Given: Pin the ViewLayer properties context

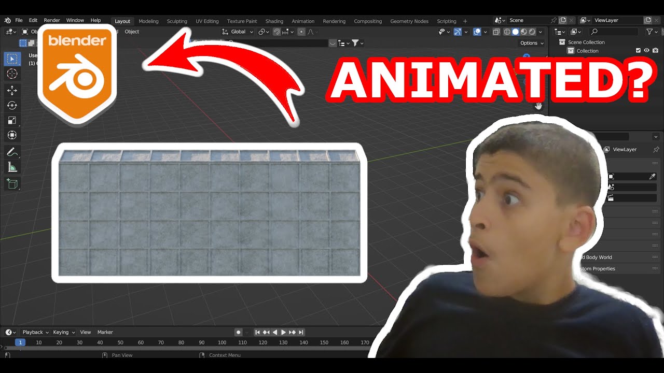Looking at the screenshot, I should tap(656, 149).
